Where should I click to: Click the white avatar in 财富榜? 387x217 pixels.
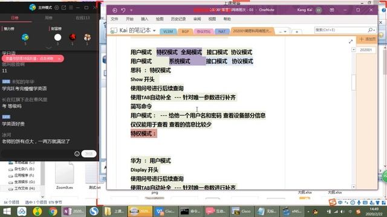(58, 37)
